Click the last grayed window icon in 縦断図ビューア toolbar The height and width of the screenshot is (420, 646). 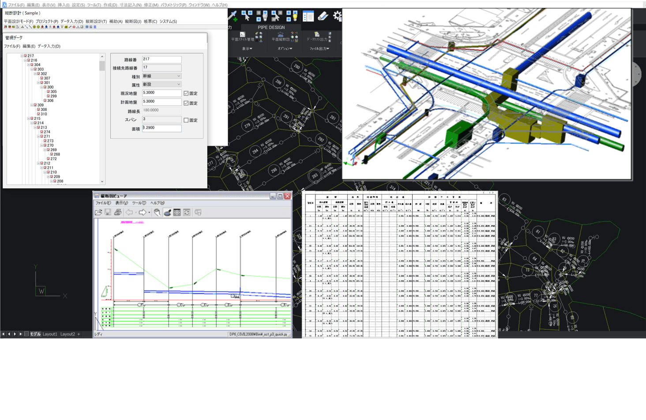pyautogui.click(x=198, y=212)
